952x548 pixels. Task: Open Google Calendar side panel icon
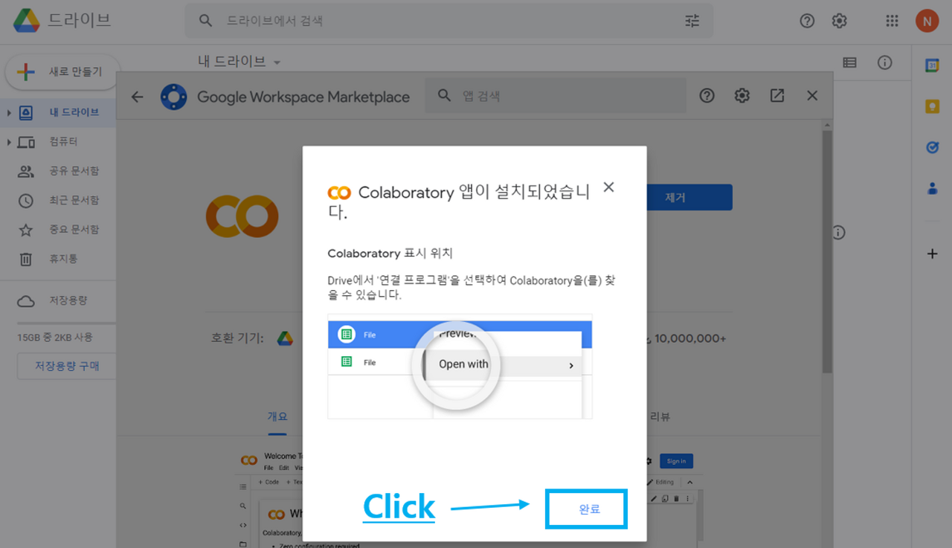[932, 65]
